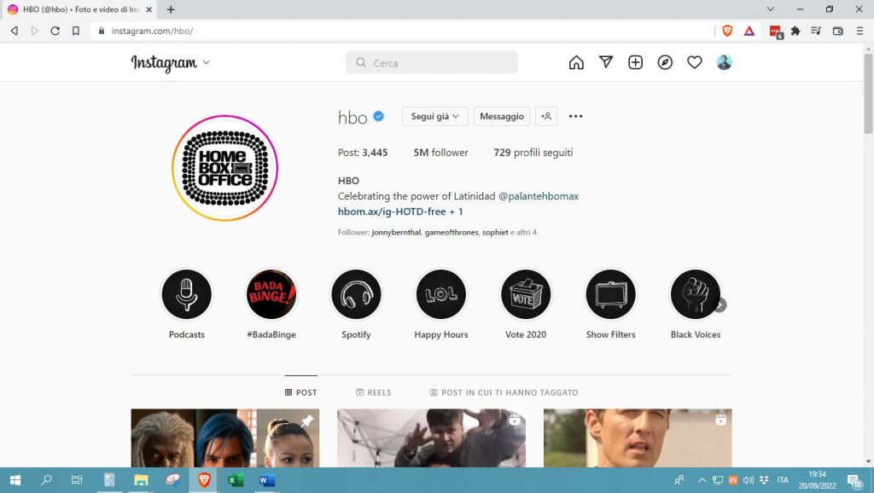Open direct messages paper plane icon

(x=606, y=62)
